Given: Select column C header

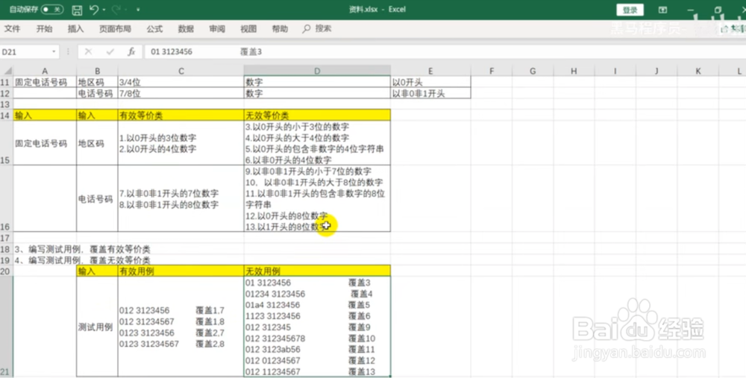Looking at the screenshot, I should pos(181,71).
